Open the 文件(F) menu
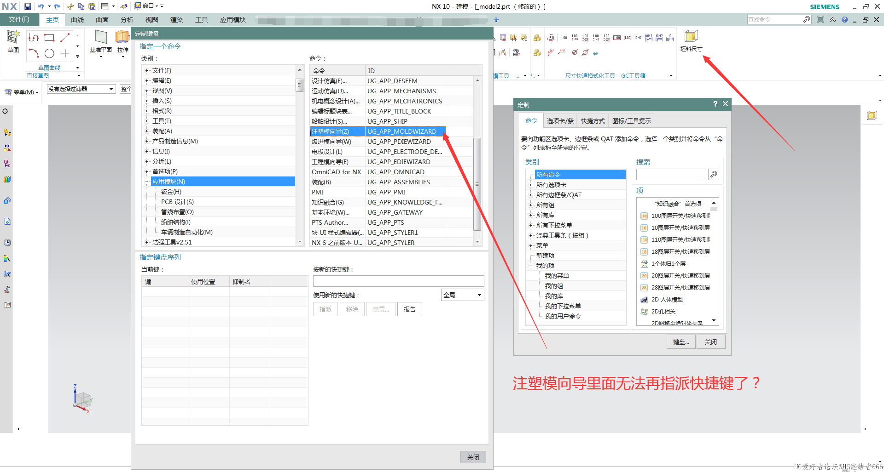Image resolution: width=884 pixels, height=472 pixels. coord(19,19)
